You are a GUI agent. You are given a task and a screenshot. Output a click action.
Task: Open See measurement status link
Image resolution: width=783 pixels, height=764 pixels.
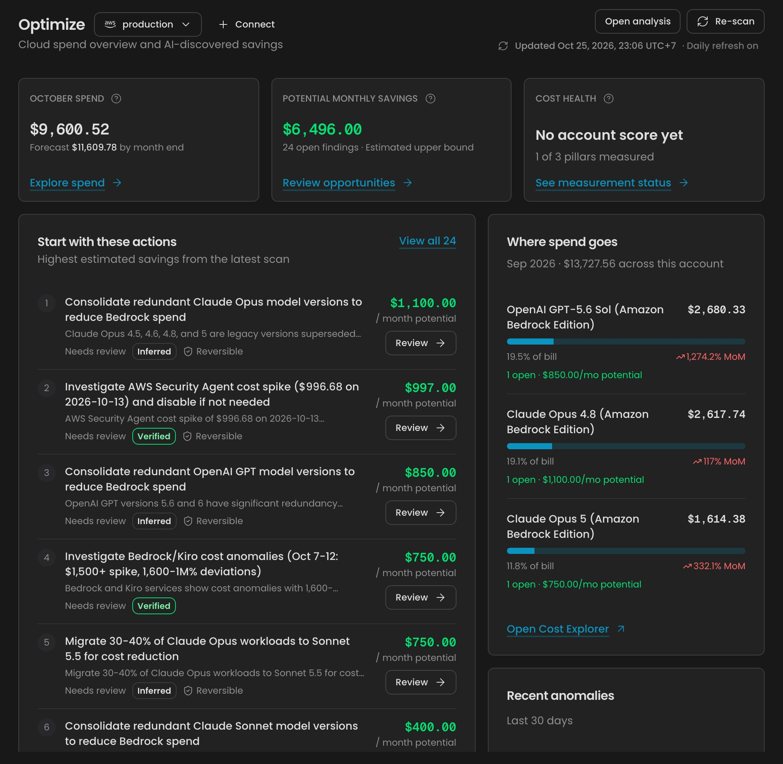603,183
